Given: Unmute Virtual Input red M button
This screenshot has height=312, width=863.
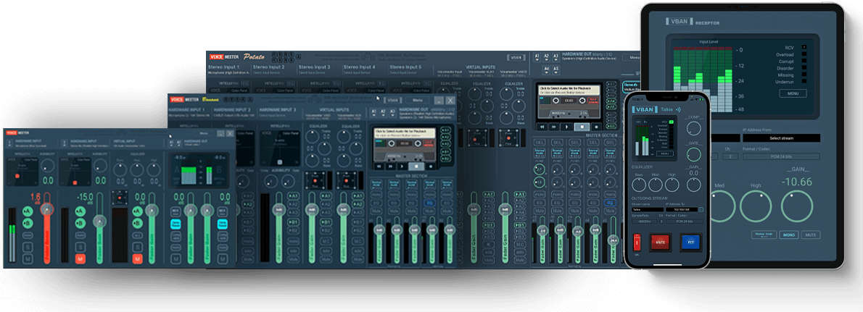Looking at the screenshot, I should (138, 258).
